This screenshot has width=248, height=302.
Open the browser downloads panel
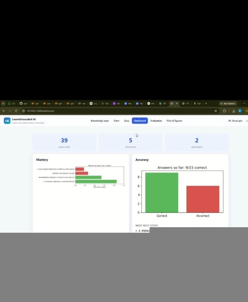(234, 111)
